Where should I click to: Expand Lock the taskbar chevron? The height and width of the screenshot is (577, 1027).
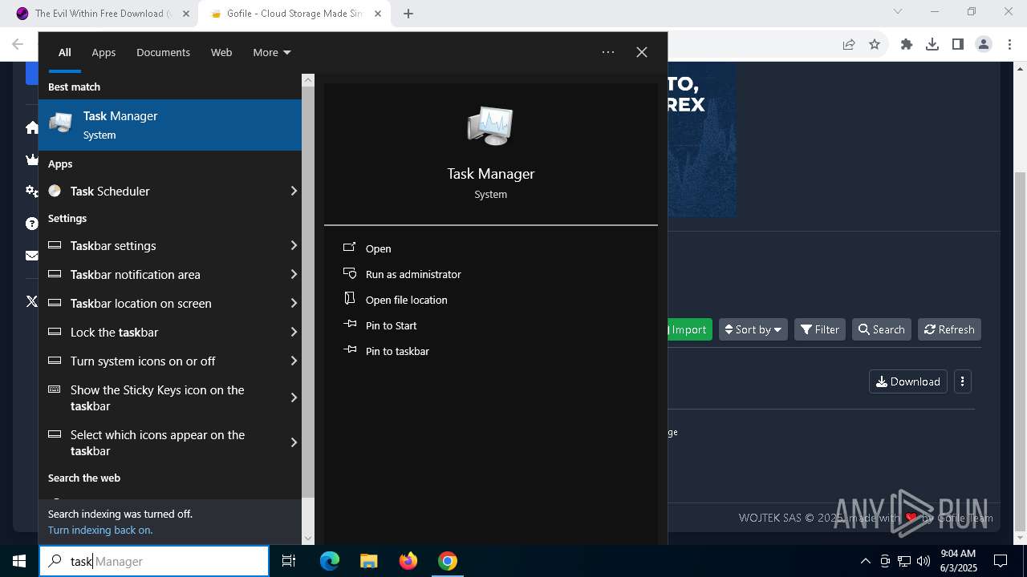tap(294, 332)
